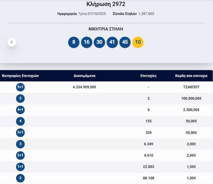Click the 4.334.909,00€ distributed amount
Image resolution: width=213 pixels, height=184 pixels.
click(85, 87)
